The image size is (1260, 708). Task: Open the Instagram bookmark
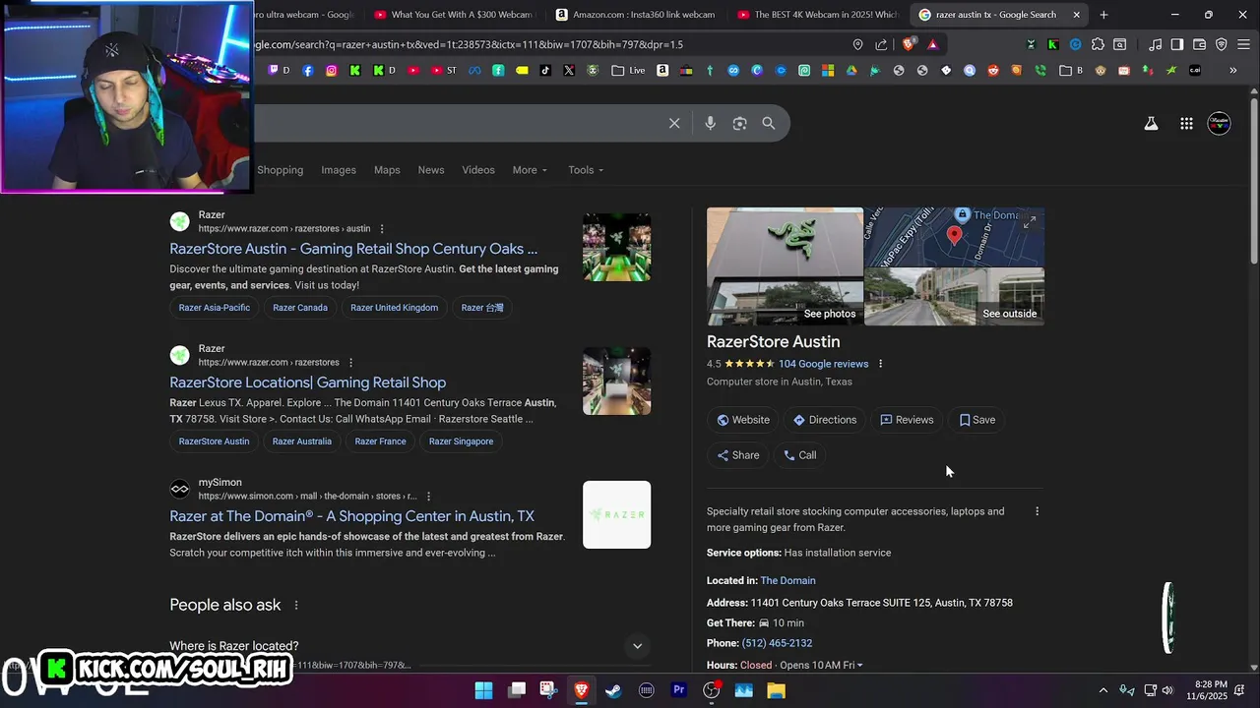click(332, 70)
